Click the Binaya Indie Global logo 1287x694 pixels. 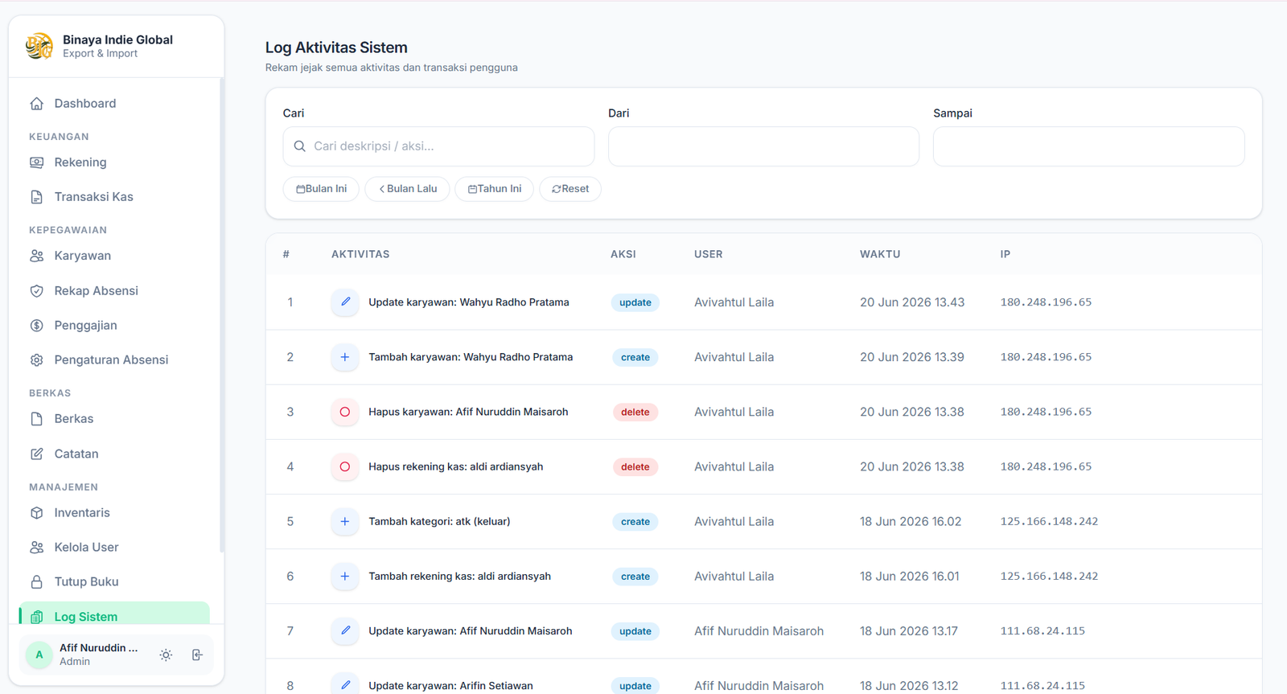click(x=39, y=46)
